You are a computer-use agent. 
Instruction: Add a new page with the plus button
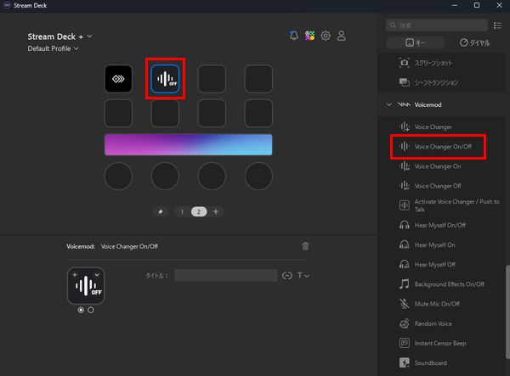(x=216, y=211)
